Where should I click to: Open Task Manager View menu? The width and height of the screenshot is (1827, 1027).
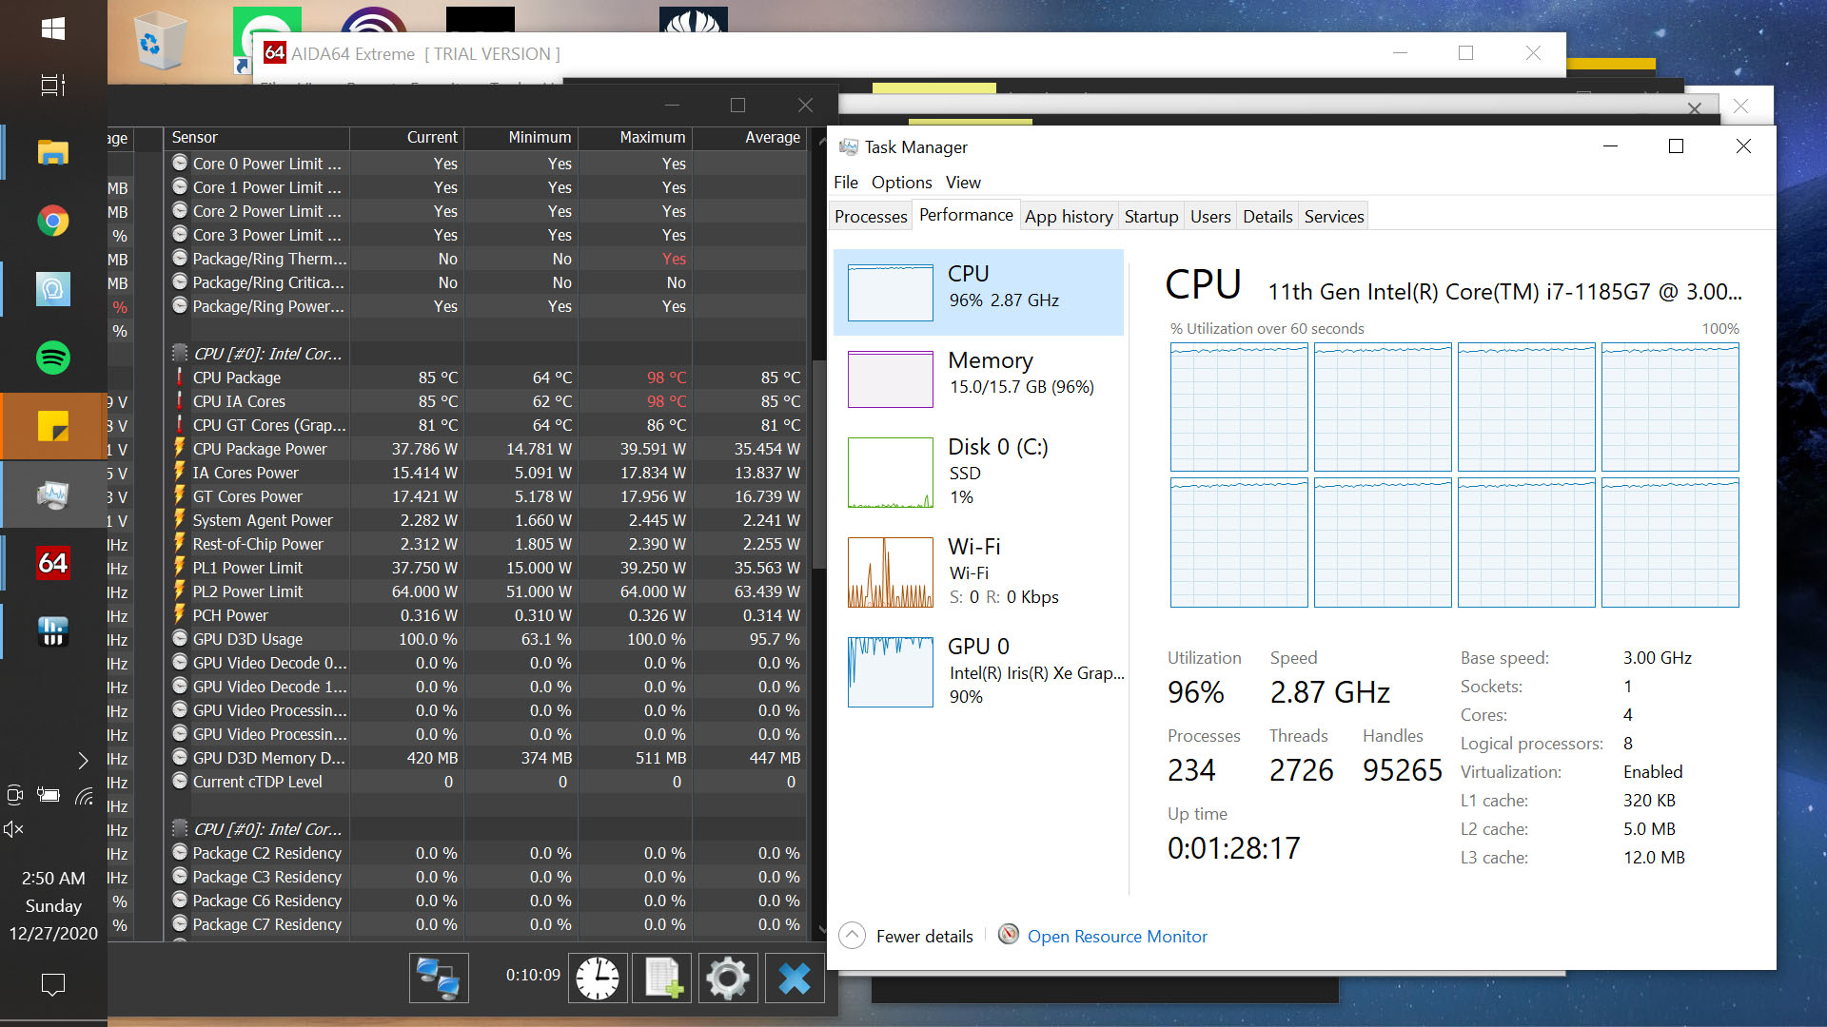963,182
